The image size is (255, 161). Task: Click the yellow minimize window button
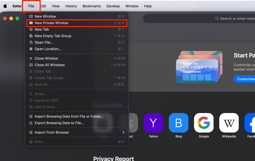(x=11, y=18)
